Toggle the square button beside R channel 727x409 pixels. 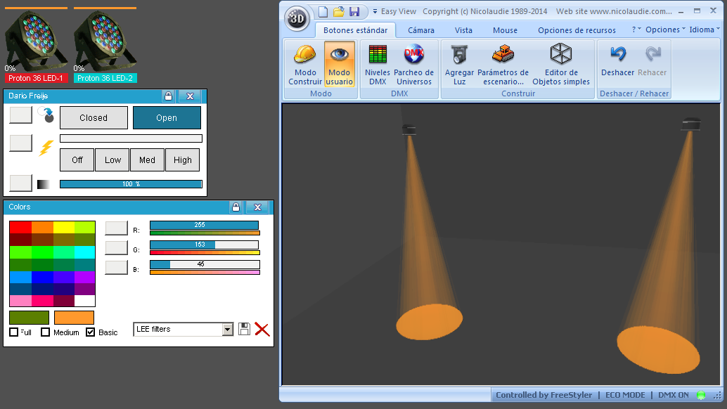[x=117, y=228]
